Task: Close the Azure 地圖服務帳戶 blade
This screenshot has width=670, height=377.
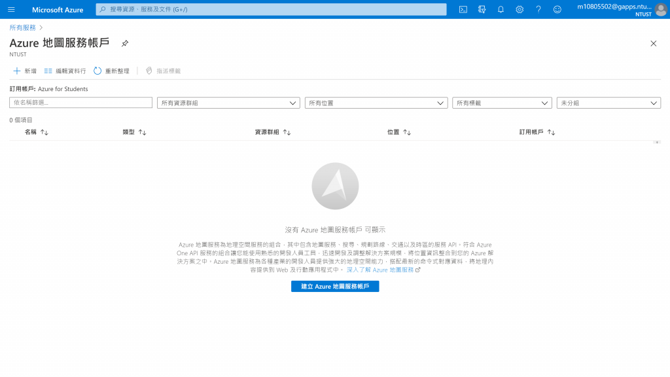Action: pyautogui.click(x=654, y=44)
